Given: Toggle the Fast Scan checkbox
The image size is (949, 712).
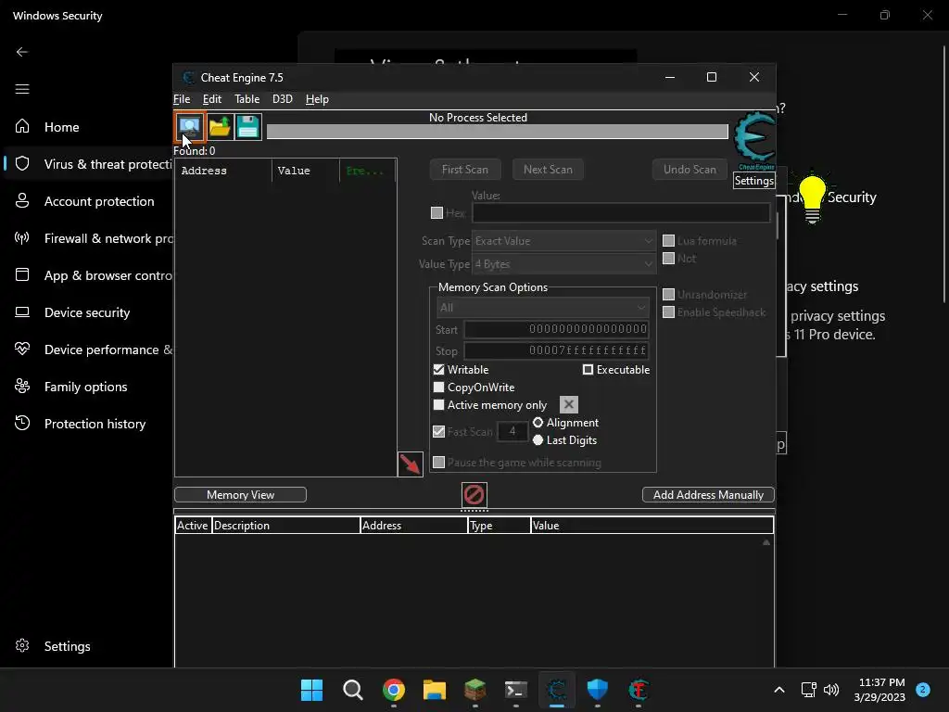Looking at the screenshot, I should [x=438, y=432].
